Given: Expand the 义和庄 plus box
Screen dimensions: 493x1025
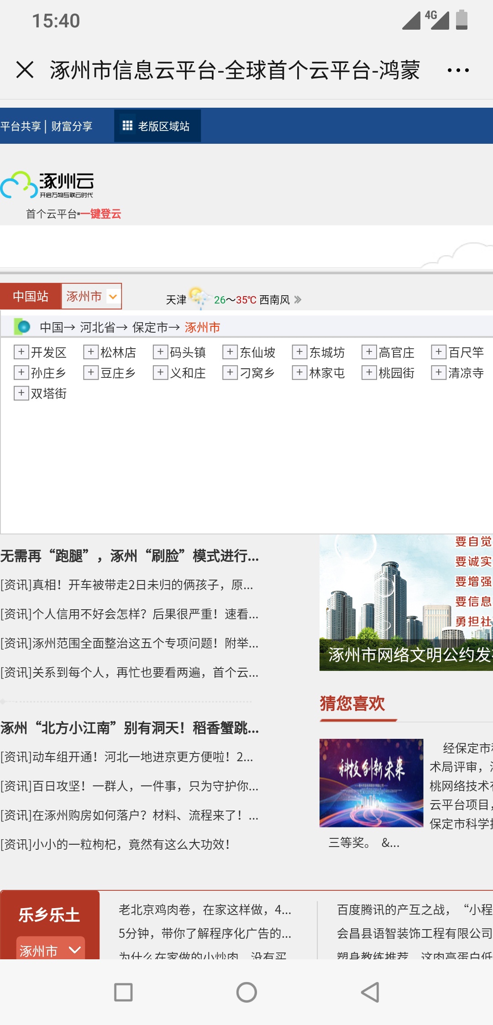Looking at the screenshot, I should [x=160, y=372].
